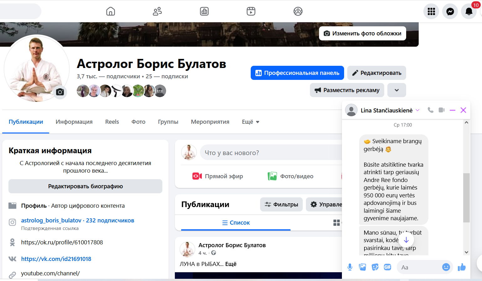Start audio call with Lina Stančiauskienė
Screen dimensions: 482x281
click(x=431, y=110)
